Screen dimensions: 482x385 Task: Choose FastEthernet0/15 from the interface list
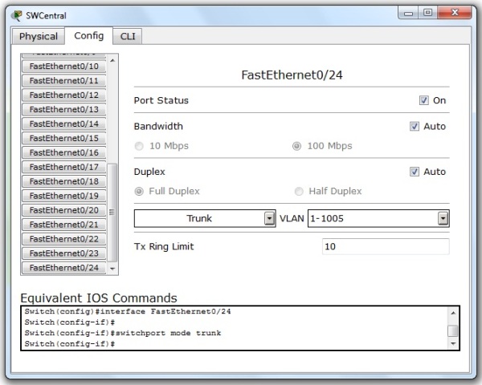pyautogui.click(x=63, y=138)
